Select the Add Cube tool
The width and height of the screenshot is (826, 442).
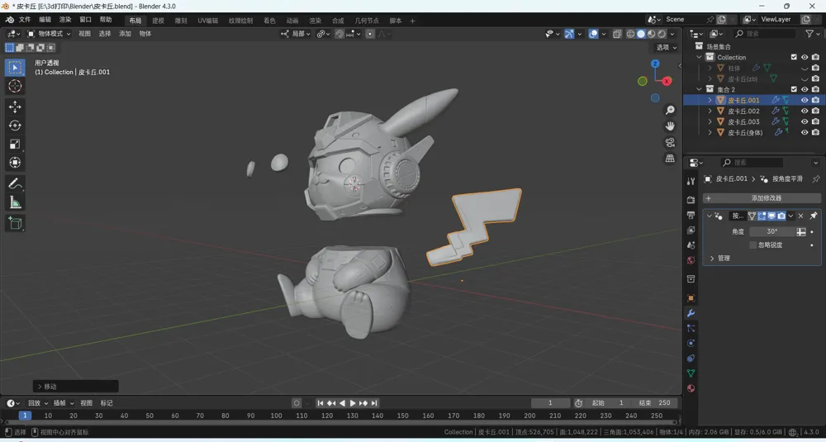[15, 223]
